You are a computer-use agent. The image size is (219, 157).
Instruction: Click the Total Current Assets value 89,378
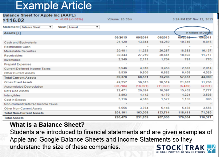tap(122, 77)
